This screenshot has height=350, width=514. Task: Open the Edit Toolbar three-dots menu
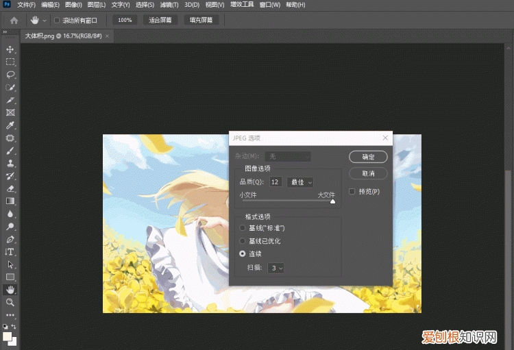pos(10,315)
